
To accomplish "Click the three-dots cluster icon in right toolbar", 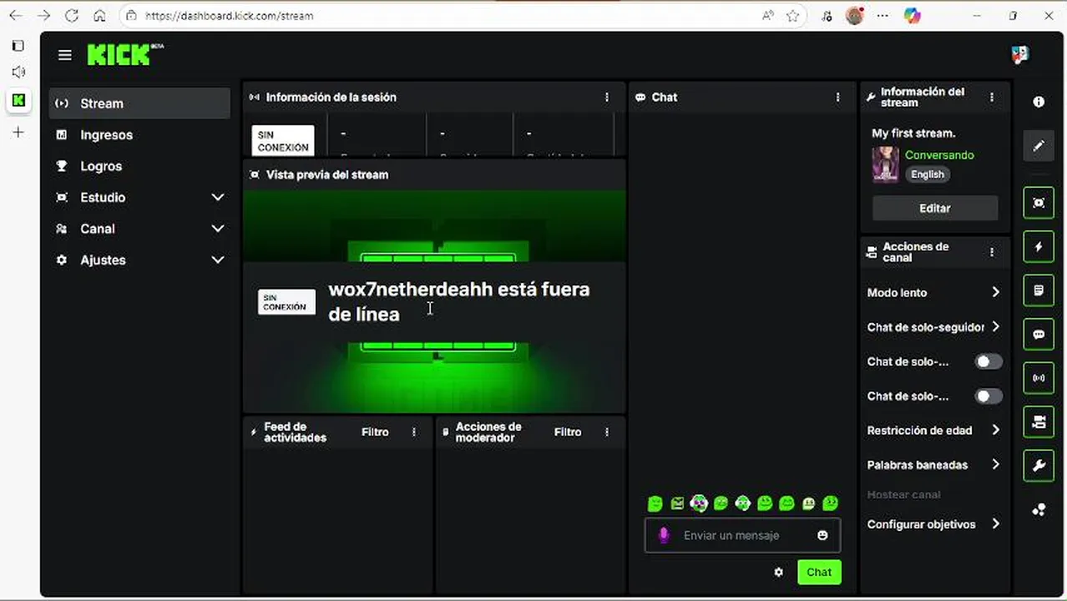I will (x=1039, y=509).
